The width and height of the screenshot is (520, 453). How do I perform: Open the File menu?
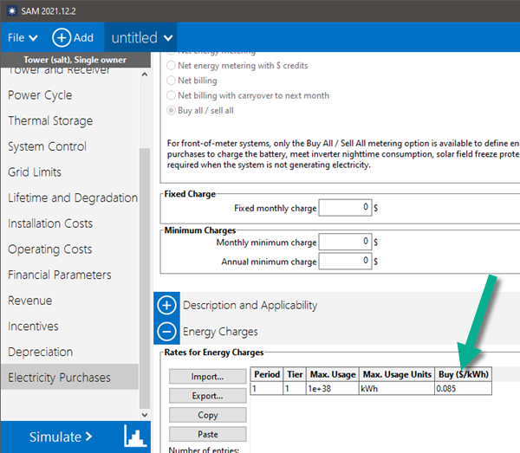click(23, 37)
